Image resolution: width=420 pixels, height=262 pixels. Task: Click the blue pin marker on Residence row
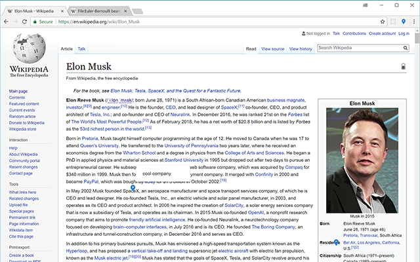tap(336, 242)
